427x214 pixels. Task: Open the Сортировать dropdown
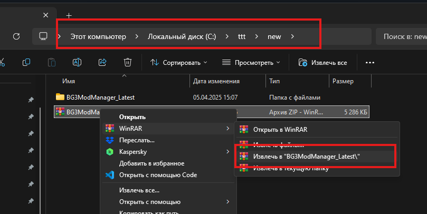pos(178,63)
